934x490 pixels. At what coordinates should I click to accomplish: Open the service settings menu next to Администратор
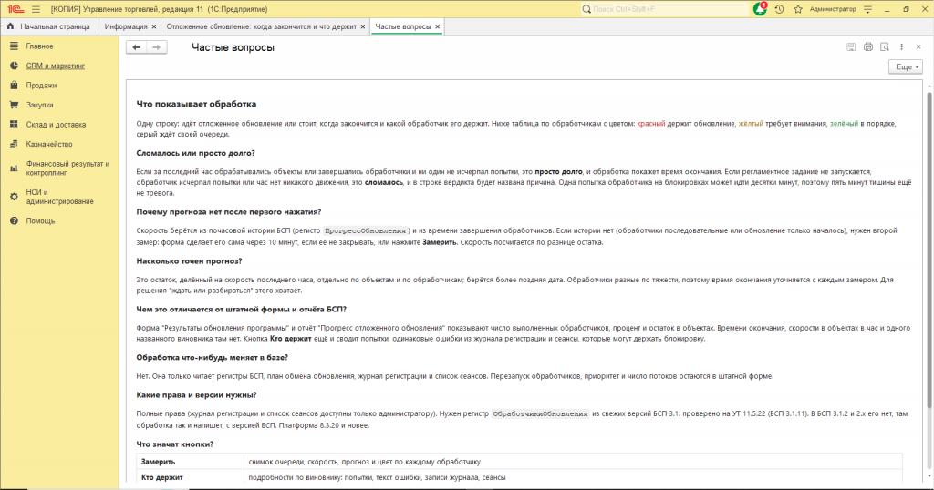point(868,9)
